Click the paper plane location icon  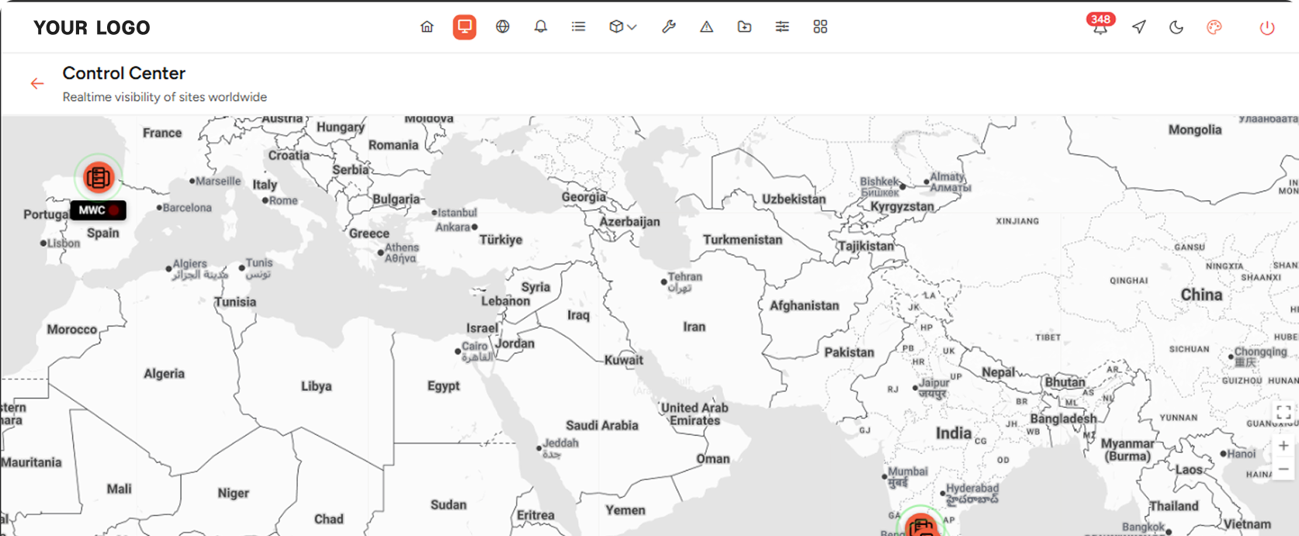click(x=1138, y=27)
